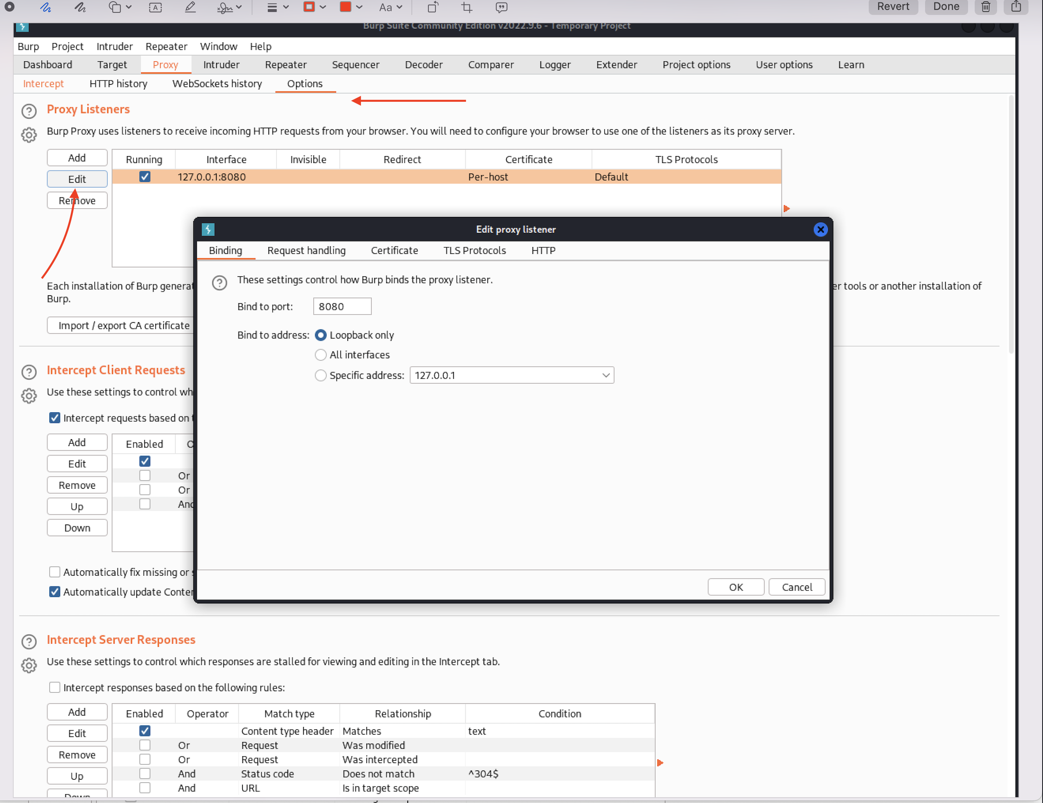This screenshot has height=803, width=1043.
Task: Click the Text box markup tool
Action: pyautogui.click(x=155, y=7)
